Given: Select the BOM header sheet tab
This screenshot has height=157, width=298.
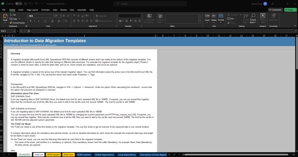Looking at the screenshot, I should (x=53, y=155).
